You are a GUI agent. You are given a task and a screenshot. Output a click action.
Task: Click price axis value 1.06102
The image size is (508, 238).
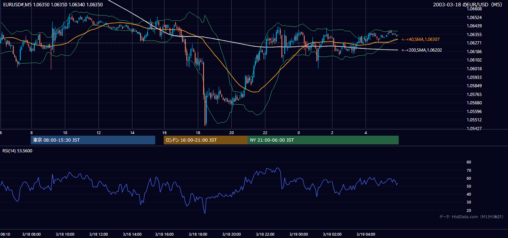474,60
